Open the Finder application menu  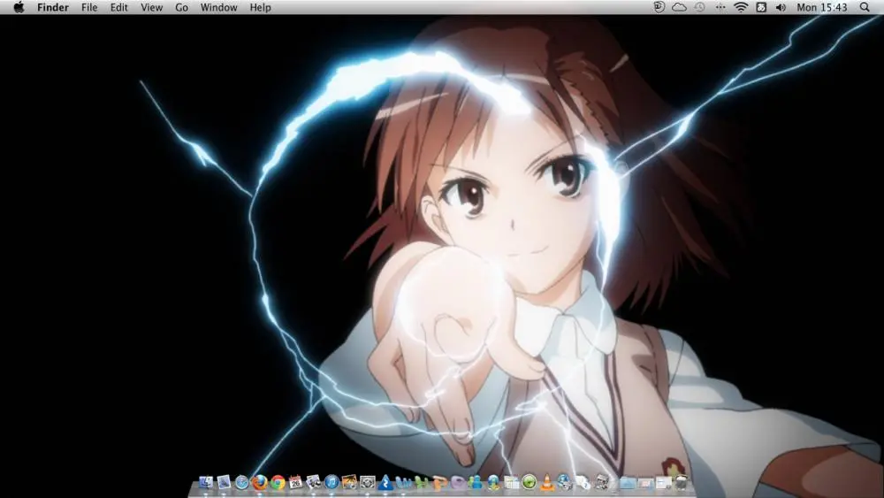coord(53,7)
